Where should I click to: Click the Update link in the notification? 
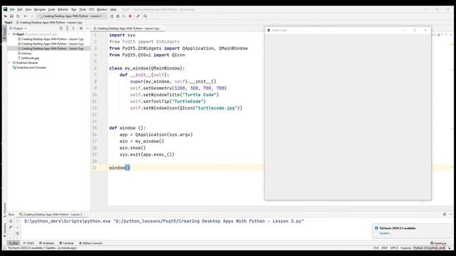click(385, 233)
